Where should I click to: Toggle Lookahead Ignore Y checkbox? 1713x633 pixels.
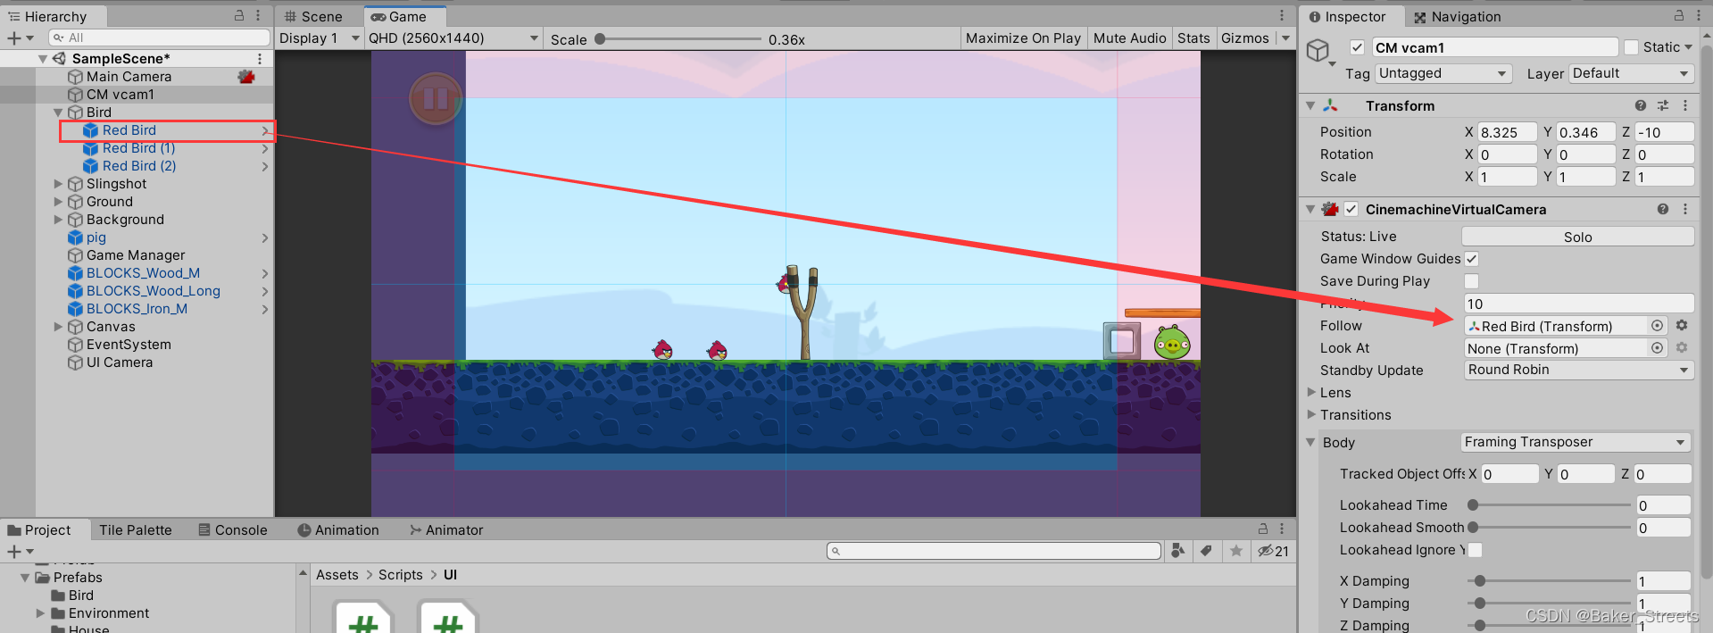click(x=1476, y=550)
